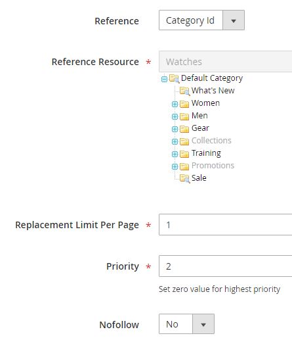Viewport: 292px width, 338px height.
Task: Click the Replacement Limit Per Page field
Action: [x=226, y=225]
